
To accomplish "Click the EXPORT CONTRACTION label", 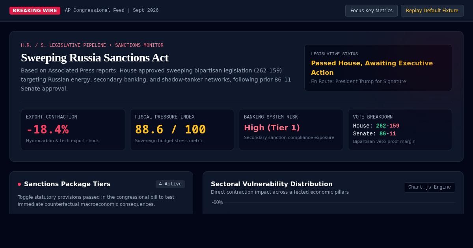I will coord(52,117).
